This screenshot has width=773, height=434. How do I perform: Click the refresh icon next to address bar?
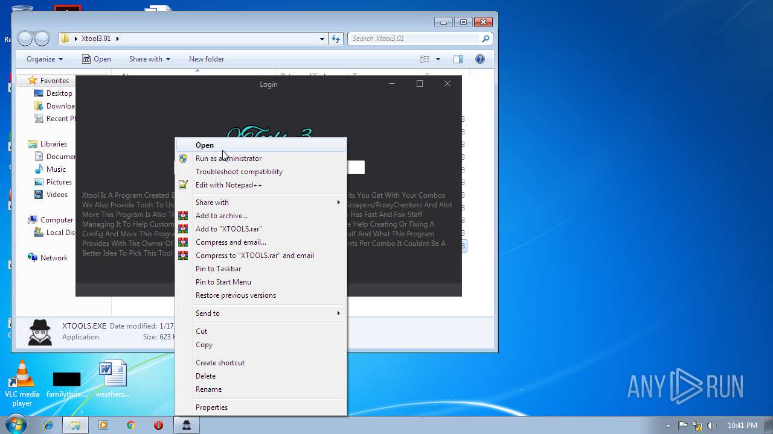[x=336, y=39]
